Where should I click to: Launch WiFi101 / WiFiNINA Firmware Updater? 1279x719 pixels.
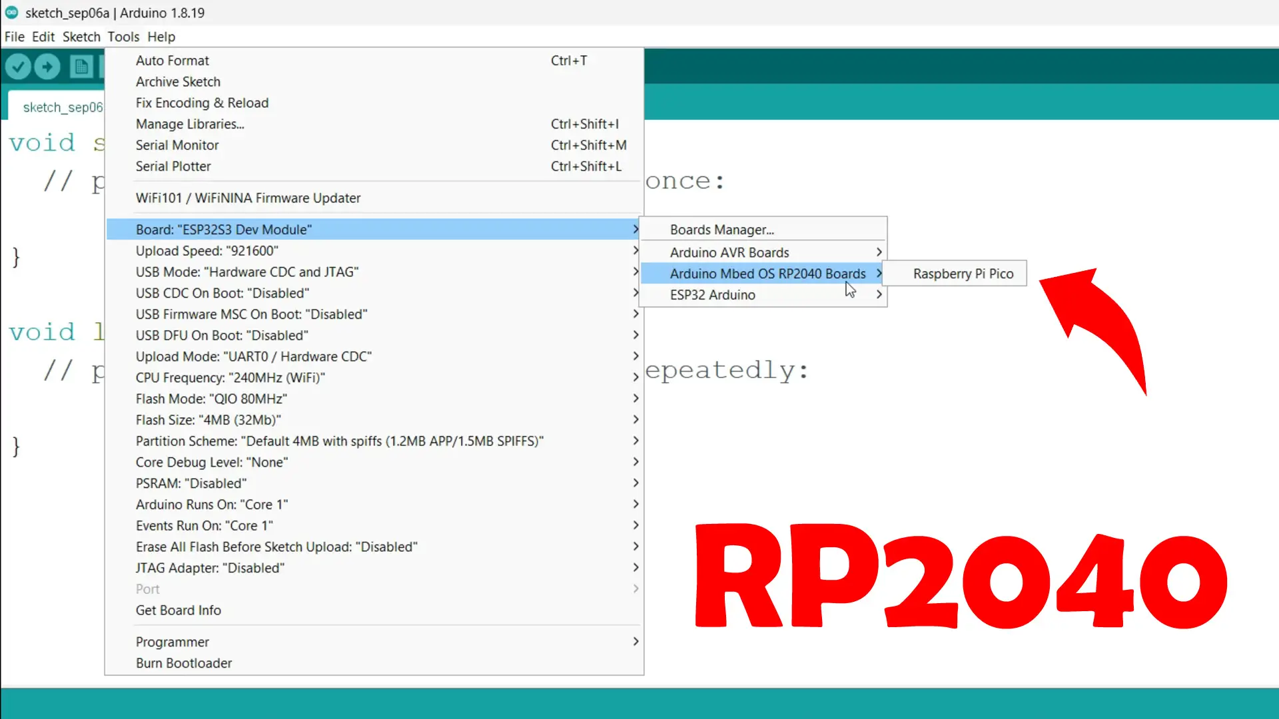[374, 198]
